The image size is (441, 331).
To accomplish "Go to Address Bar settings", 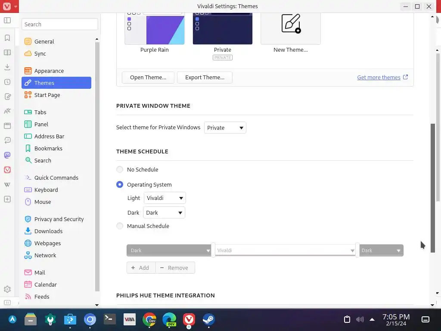I will pyautogui.click(x=56, y=136).
